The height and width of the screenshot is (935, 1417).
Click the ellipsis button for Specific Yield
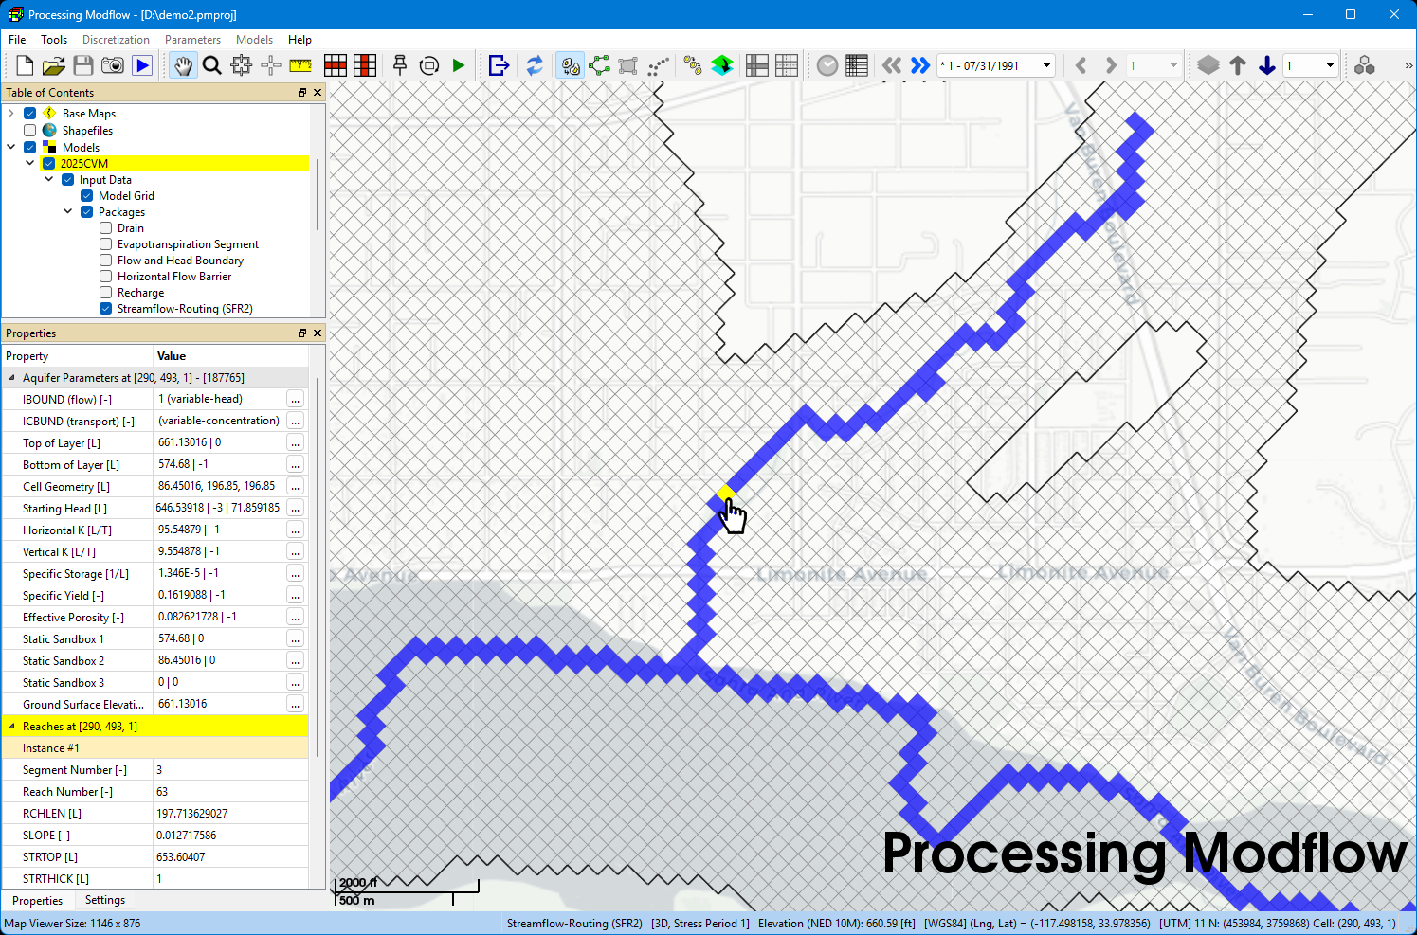click(296, 596)
